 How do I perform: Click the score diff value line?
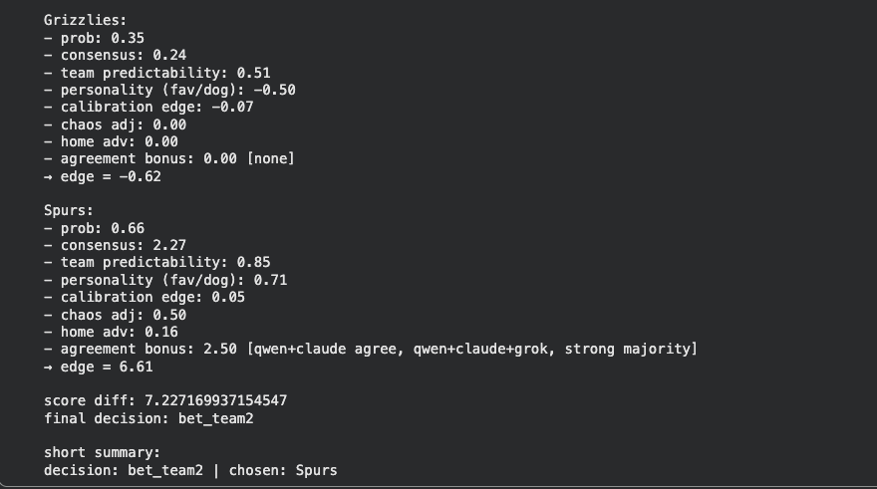[x=165, y=400]
